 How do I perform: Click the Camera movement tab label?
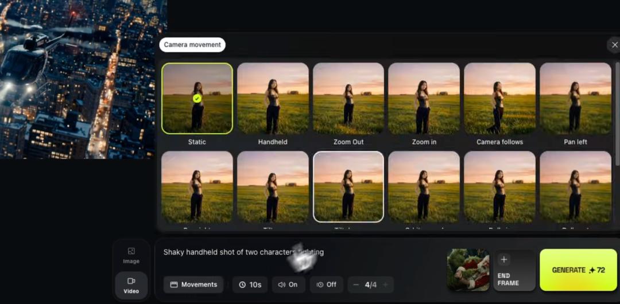(x=192, y=45)
